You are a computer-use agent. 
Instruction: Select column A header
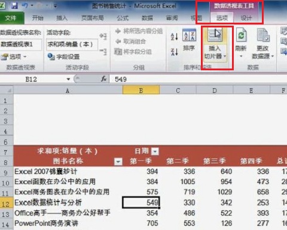68,91
